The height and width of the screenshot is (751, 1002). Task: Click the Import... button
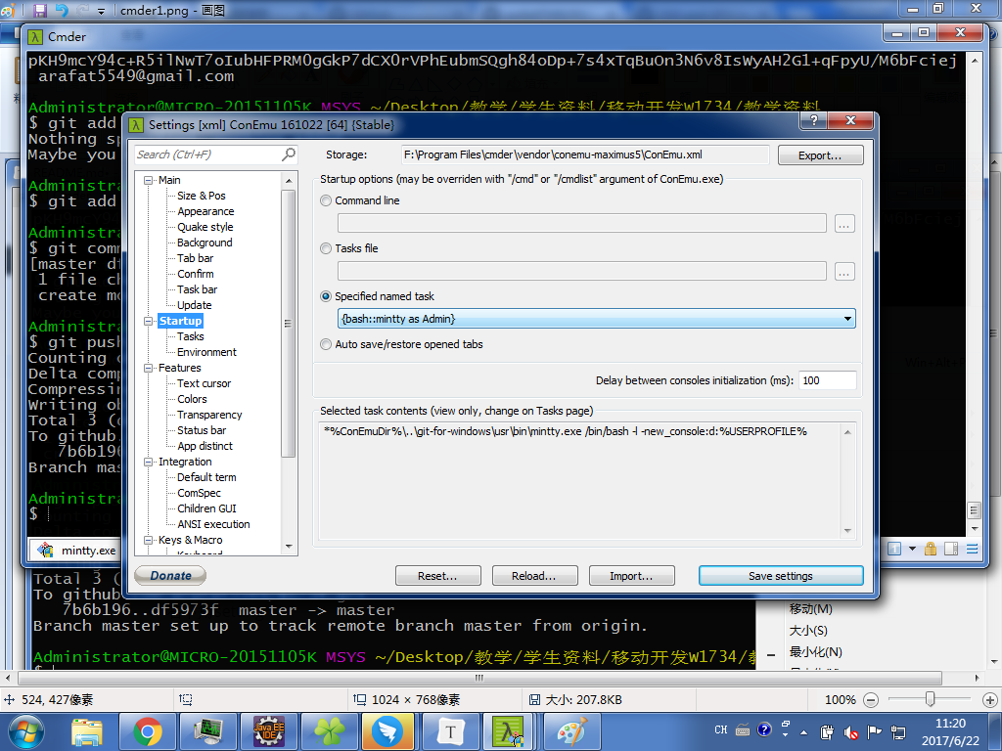click(x=631, y=575)
